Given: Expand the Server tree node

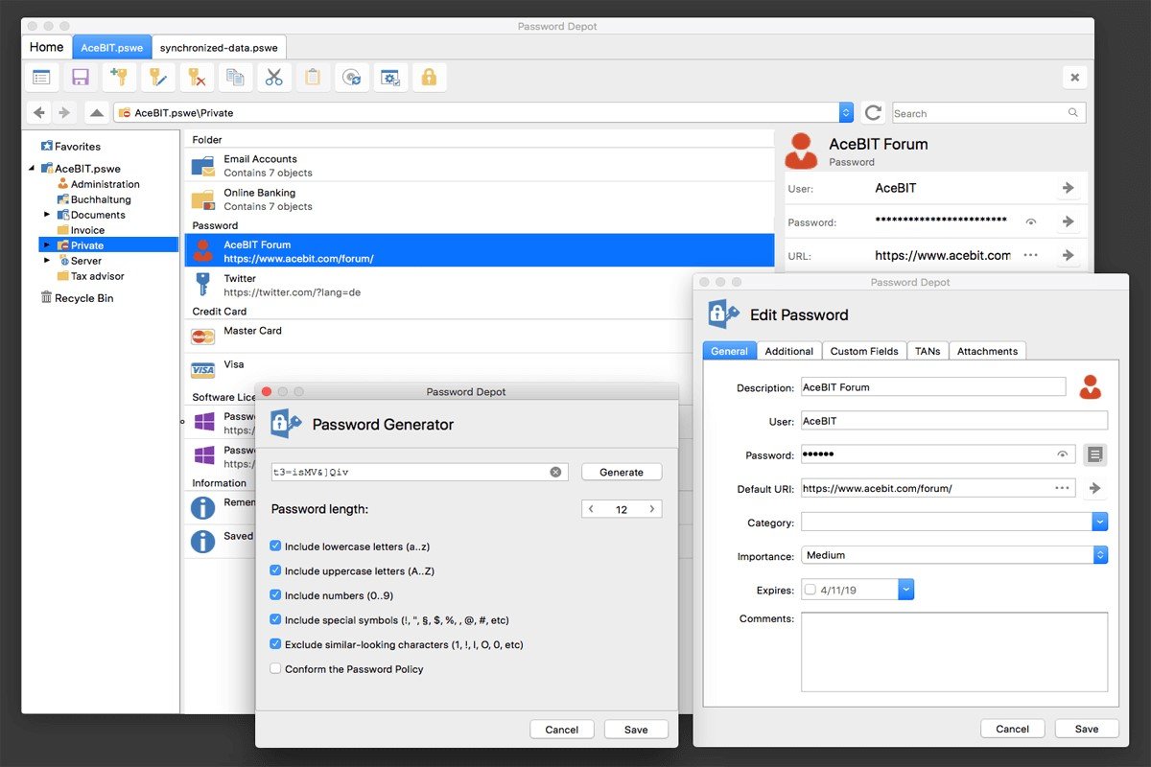Looking at the screenshot, I should 47,260.
